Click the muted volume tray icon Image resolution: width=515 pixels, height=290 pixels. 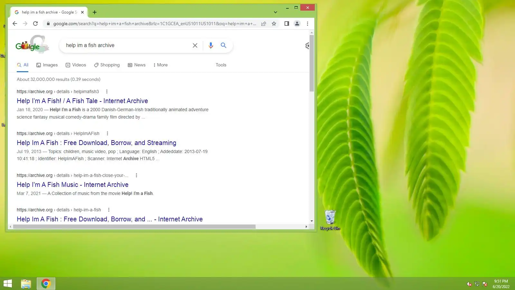click(469, 284)
